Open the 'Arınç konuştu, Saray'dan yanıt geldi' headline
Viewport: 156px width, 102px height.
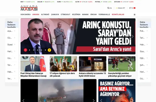107,33
